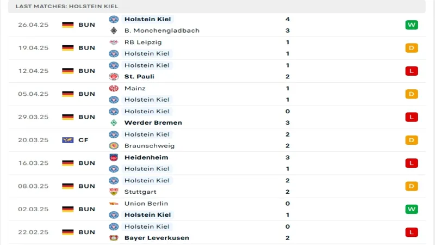Select the Heidenheim team name
The width and height of the screenshot is (435, 245).
click(x=146, y=157)
